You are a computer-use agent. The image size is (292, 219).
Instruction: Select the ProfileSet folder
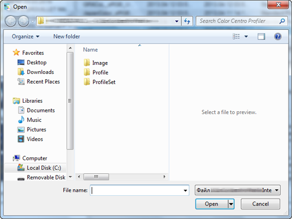104,82
